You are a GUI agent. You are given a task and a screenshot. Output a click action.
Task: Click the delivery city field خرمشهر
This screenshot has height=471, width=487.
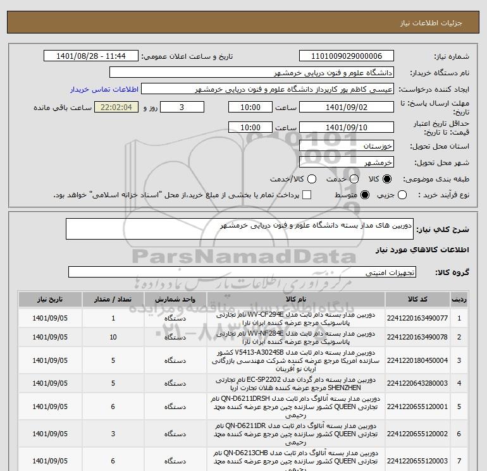(347, 162)
